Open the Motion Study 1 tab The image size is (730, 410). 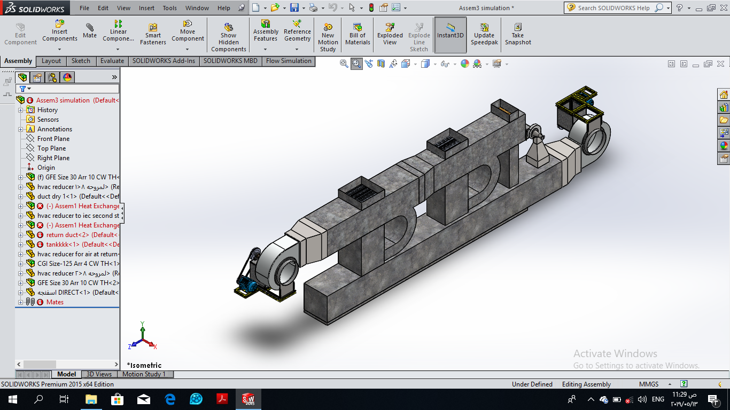click(144, 374)
